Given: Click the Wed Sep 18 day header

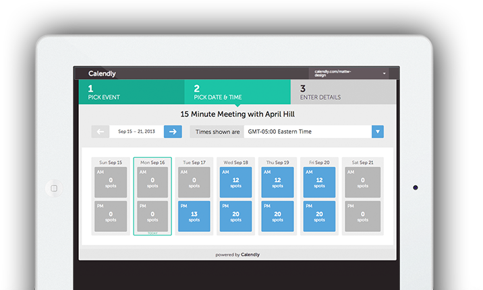Looking at the screenshot, I should tap(235, 163).
